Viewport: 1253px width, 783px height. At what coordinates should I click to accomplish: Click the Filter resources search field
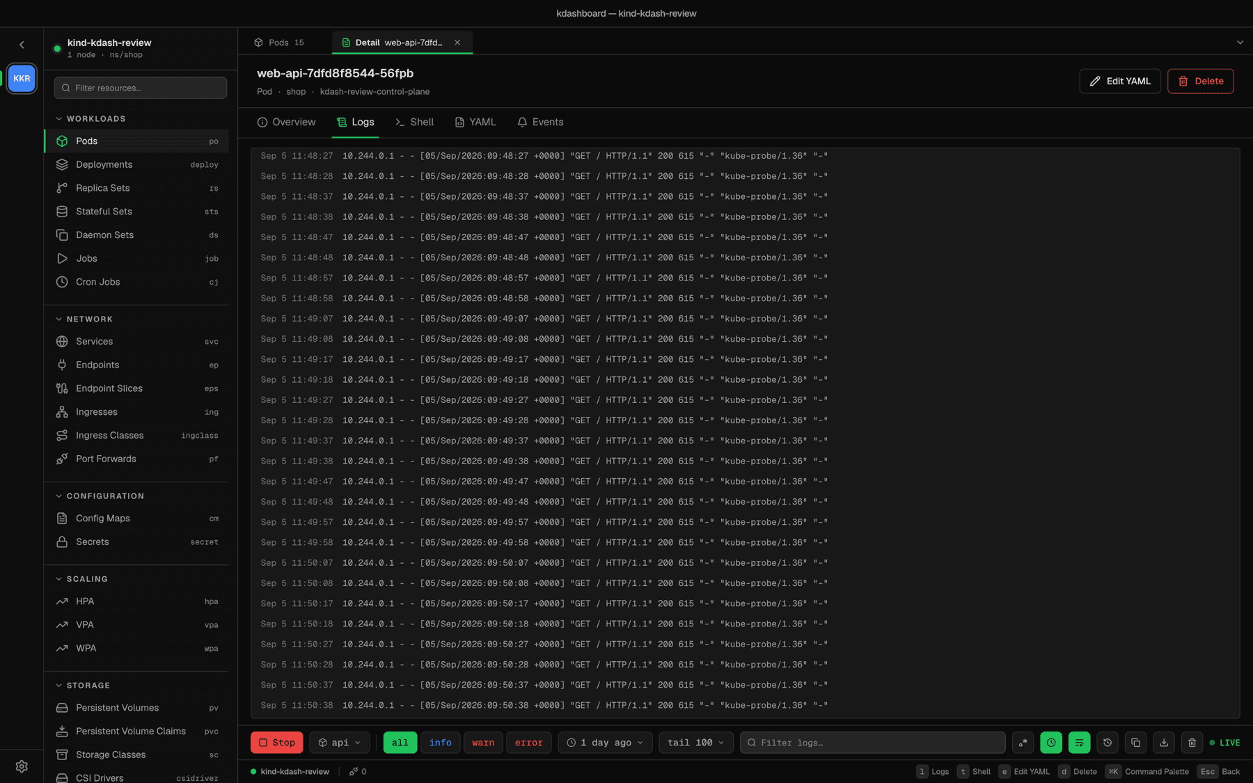click(x=141, y=88)
